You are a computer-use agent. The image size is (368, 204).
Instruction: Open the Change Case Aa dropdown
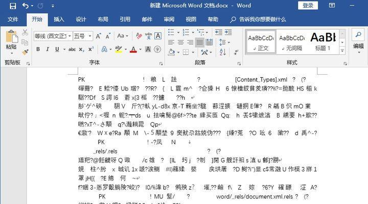123,36
